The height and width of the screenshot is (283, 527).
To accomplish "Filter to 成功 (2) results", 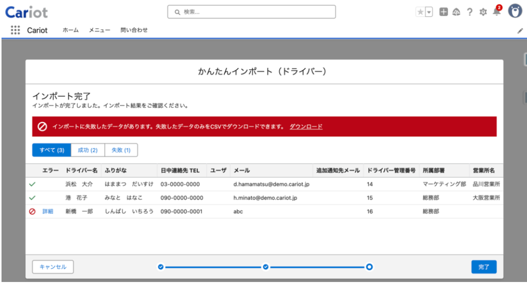I will click(88, 150).
